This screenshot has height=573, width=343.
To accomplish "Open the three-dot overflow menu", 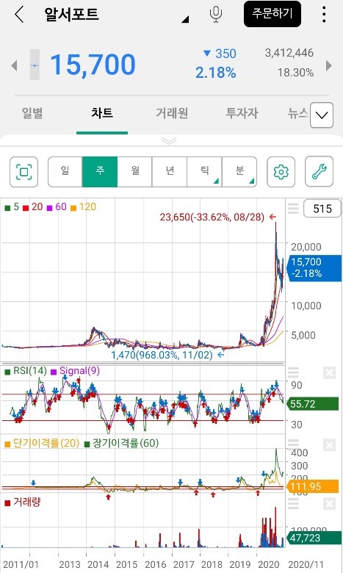I will point(324,15).
